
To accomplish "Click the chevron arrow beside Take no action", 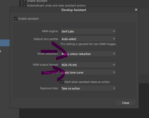I will click(x=114, y=88).
